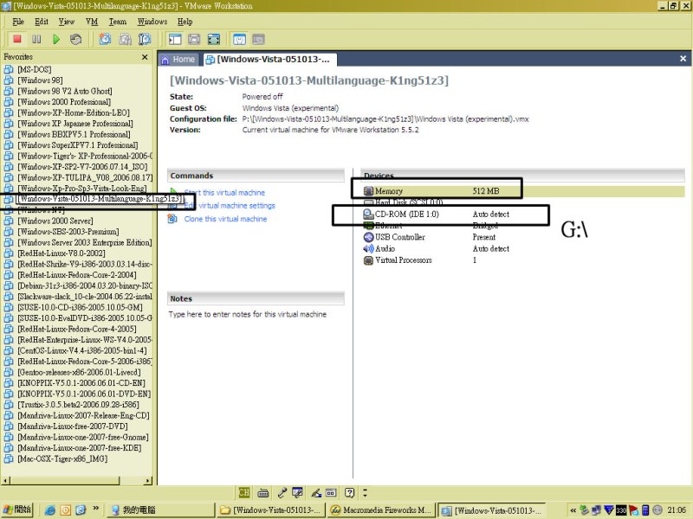The image size is (693, 519).
Task: Open Macromedia Fireworks from the taskbar
Action: point(381,510)
